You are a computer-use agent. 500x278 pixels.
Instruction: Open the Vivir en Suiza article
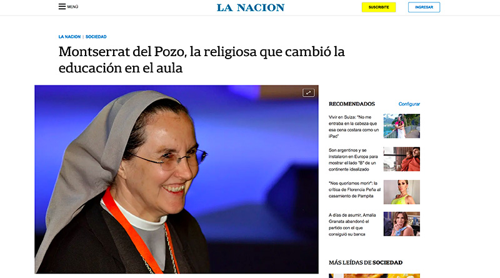click(x=354, y=127)
